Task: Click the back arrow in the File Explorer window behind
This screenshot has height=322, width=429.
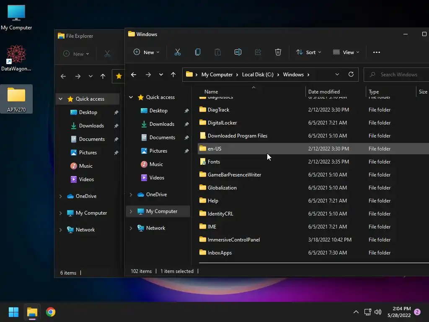Action: coord(63,76)
